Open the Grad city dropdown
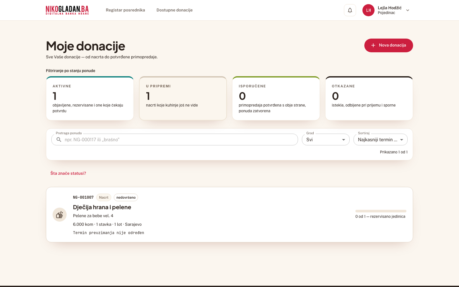This screenshot has height=287, width=459. coord(325,140)
